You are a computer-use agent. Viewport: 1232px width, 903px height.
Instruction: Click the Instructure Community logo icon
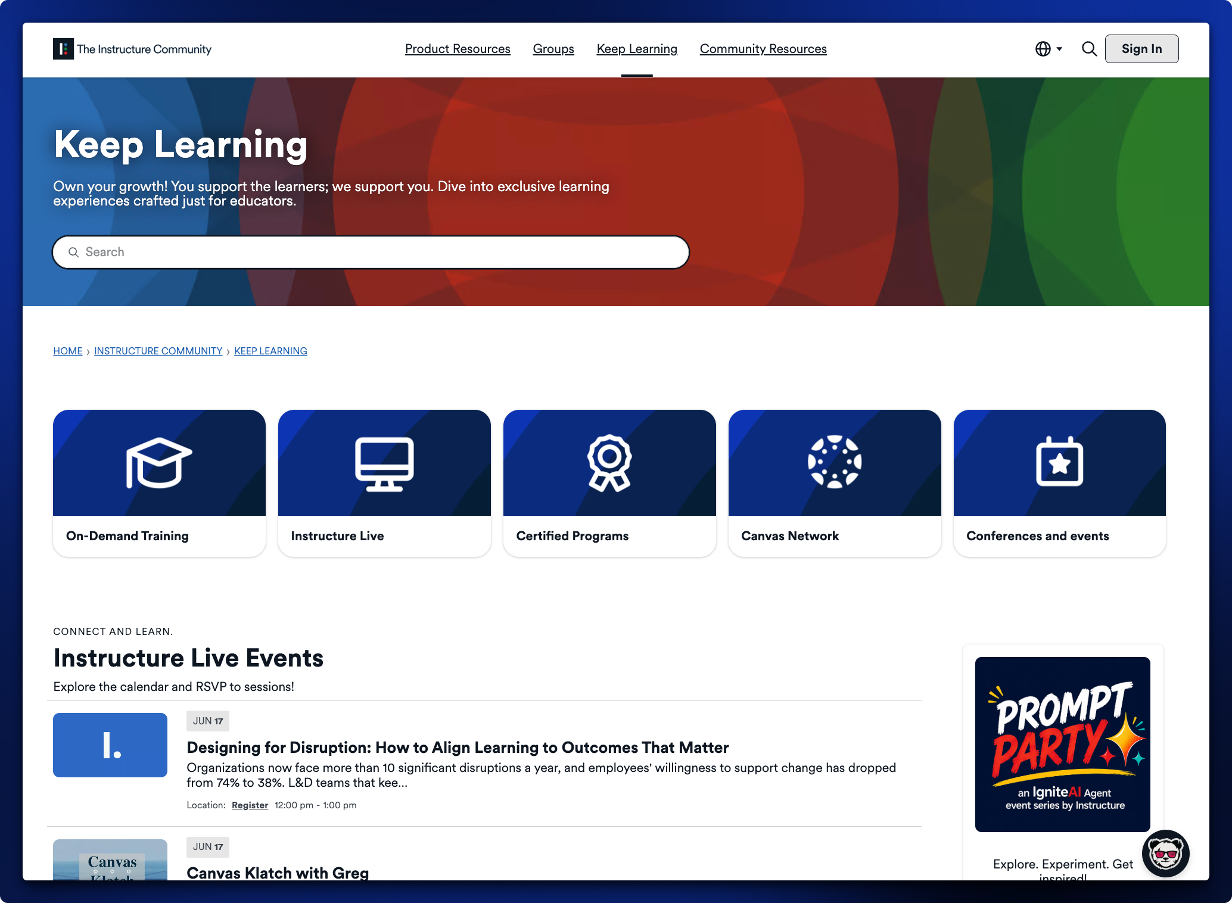point(63,49)
